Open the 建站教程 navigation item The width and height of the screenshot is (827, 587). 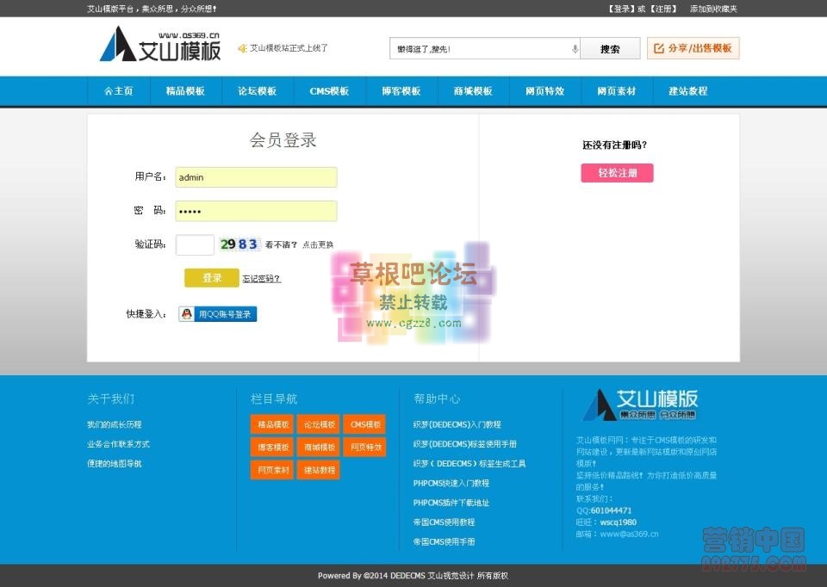[x=688, y=90]
